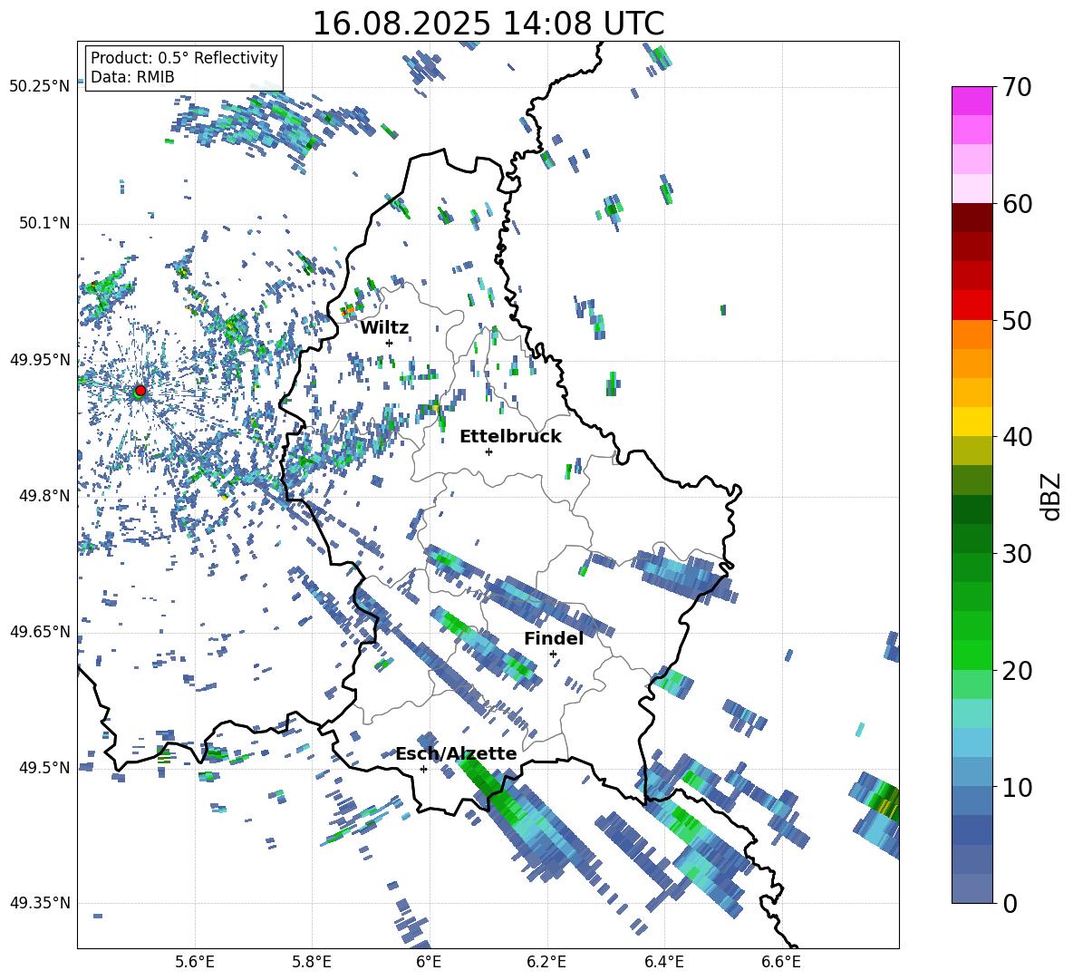Click the 60 value on the colorbar
Viewport: 1073px width, 980px height.
1017,203
